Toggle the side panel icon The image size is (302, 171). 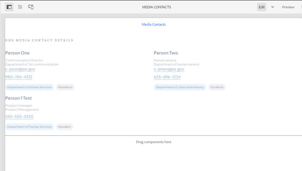coord(9,7)
